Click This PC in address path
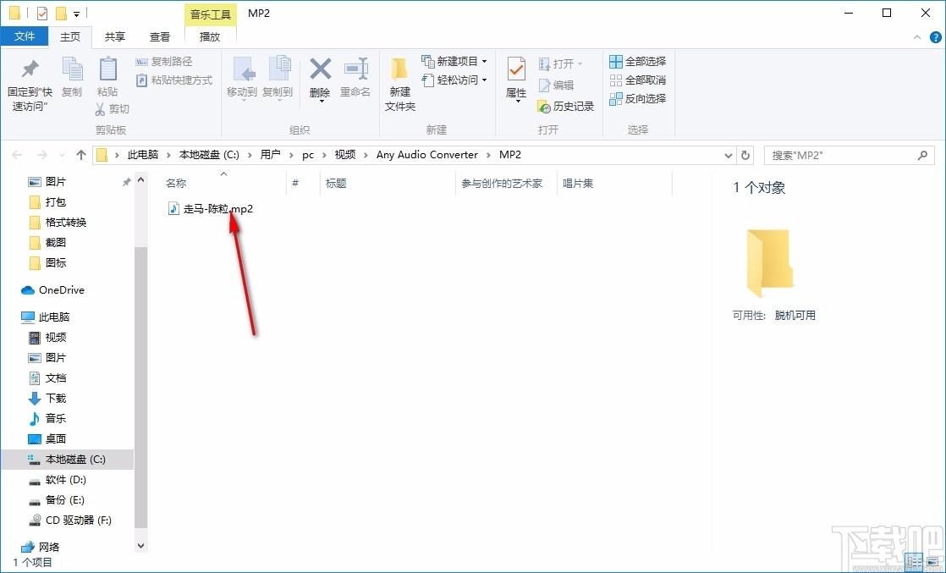The image size is (946, 573). coord(143,155)
